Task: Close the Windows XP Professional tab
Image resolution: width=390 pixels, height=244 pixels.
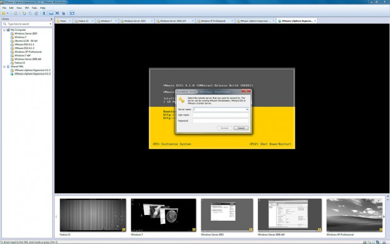Action: [x=232, y=21]
